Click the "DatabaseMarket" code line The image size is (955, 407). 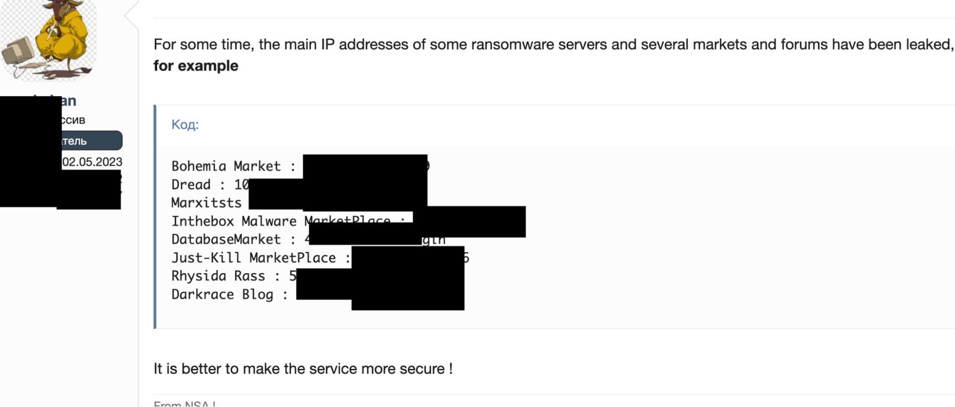coord(226,239)
